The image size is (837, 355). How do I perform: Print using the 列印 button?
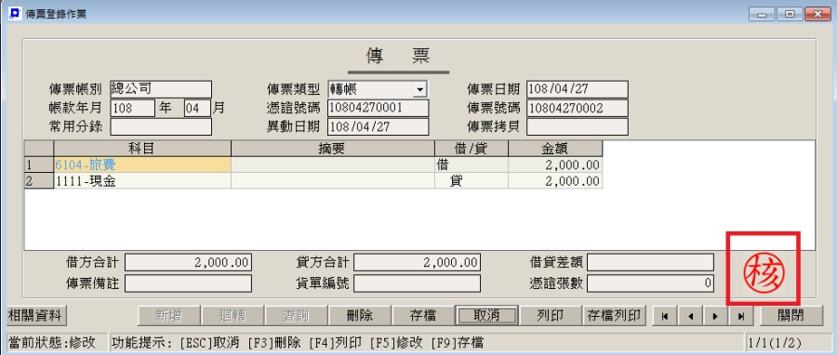(x=551, y=316)
